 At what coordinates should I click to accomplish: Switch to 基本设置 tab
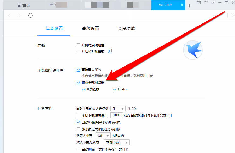point(54,29)
